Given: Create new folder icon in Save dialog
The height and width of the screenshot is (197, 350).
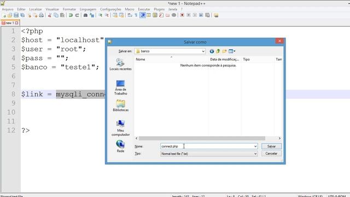Looking at the screenshot, I should 224,51.
